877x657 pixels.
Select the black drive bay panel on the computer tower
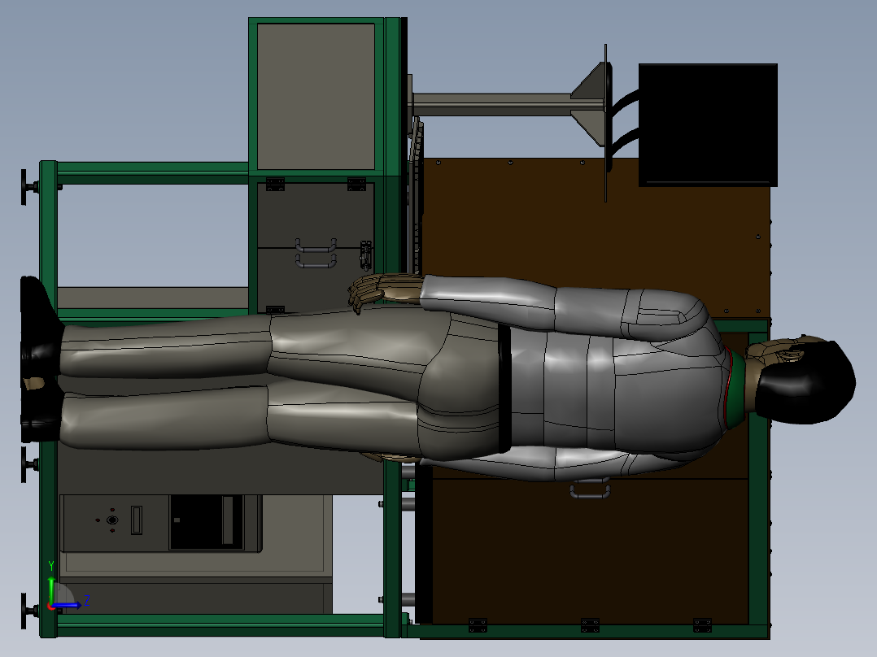coord(207,522)
